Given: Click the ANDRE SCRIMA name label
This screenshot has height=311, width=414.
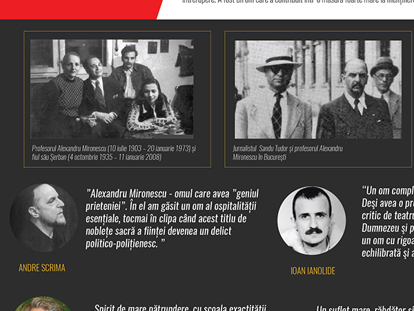Looking at the screenshot, I should [42, 267].
